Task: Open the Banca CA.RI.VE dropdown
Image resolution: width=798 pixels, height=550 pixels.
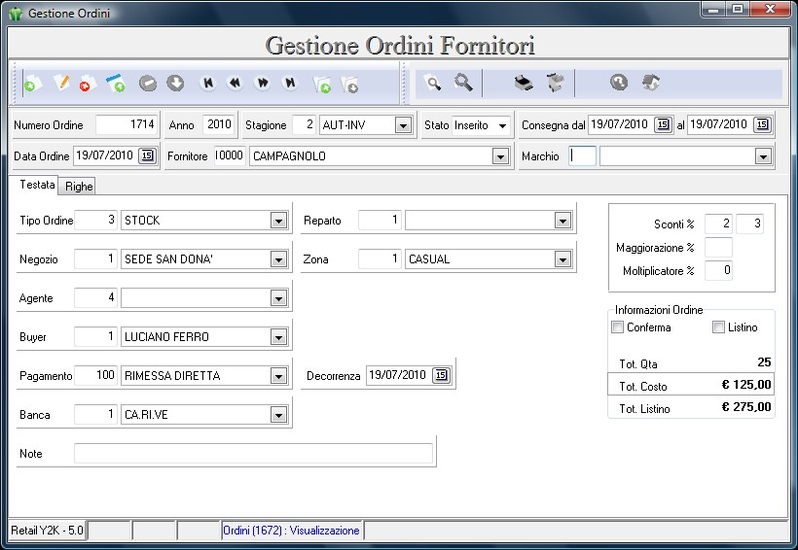Action: pos(278,415)
